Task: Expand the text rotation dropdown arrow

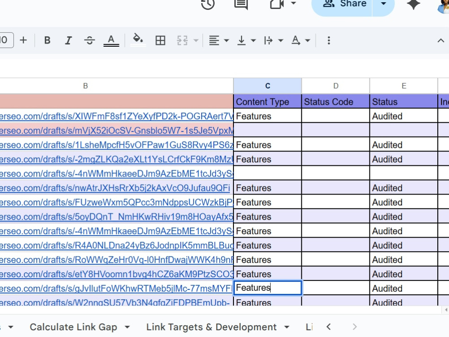Action: click(x=308, y=40)
